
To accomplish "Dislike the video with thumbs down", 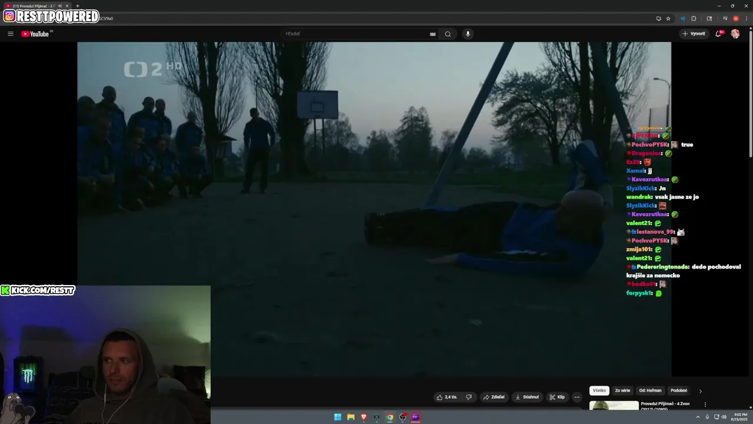I will (469, 397).
